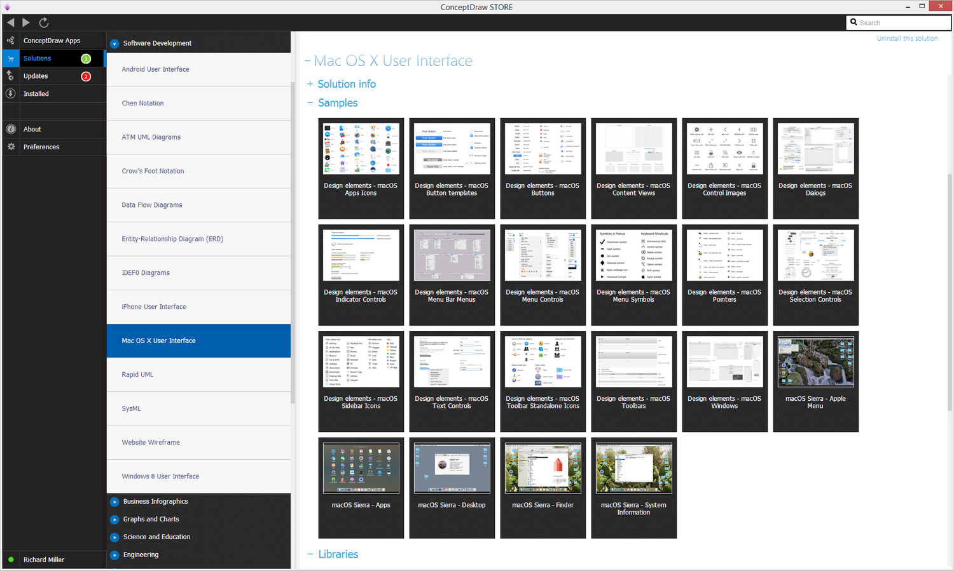
Task: Open macOS Sierra - Apple Menu sample
Action: (816, 381)
